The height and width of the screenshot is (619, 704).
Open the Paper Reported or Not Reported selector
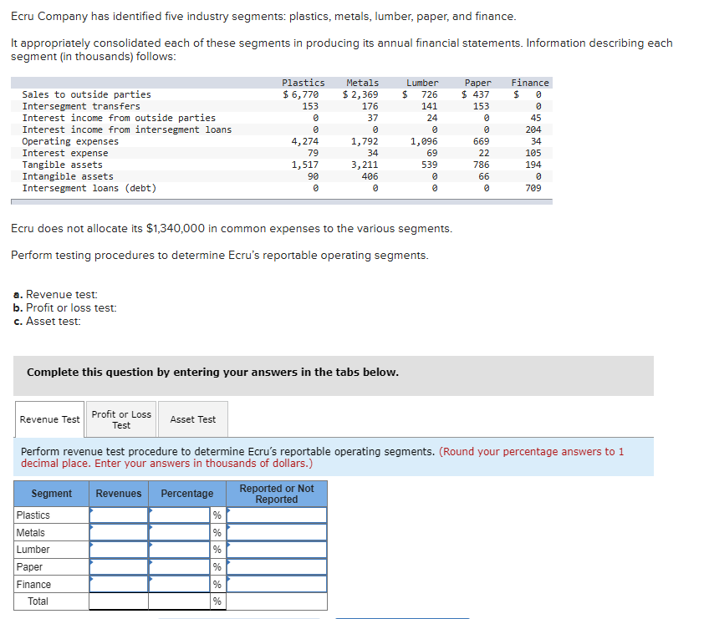(276, 566)
